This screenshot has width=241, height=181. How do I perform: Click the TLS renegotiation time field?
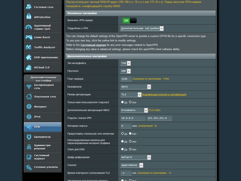(126, 173)
